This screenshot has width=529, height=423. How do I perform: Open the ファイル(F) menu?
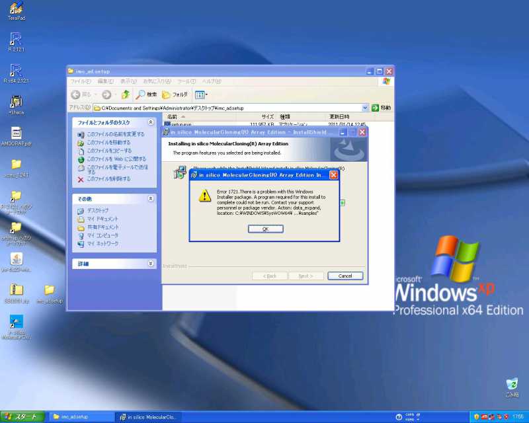tap(81, 81)
